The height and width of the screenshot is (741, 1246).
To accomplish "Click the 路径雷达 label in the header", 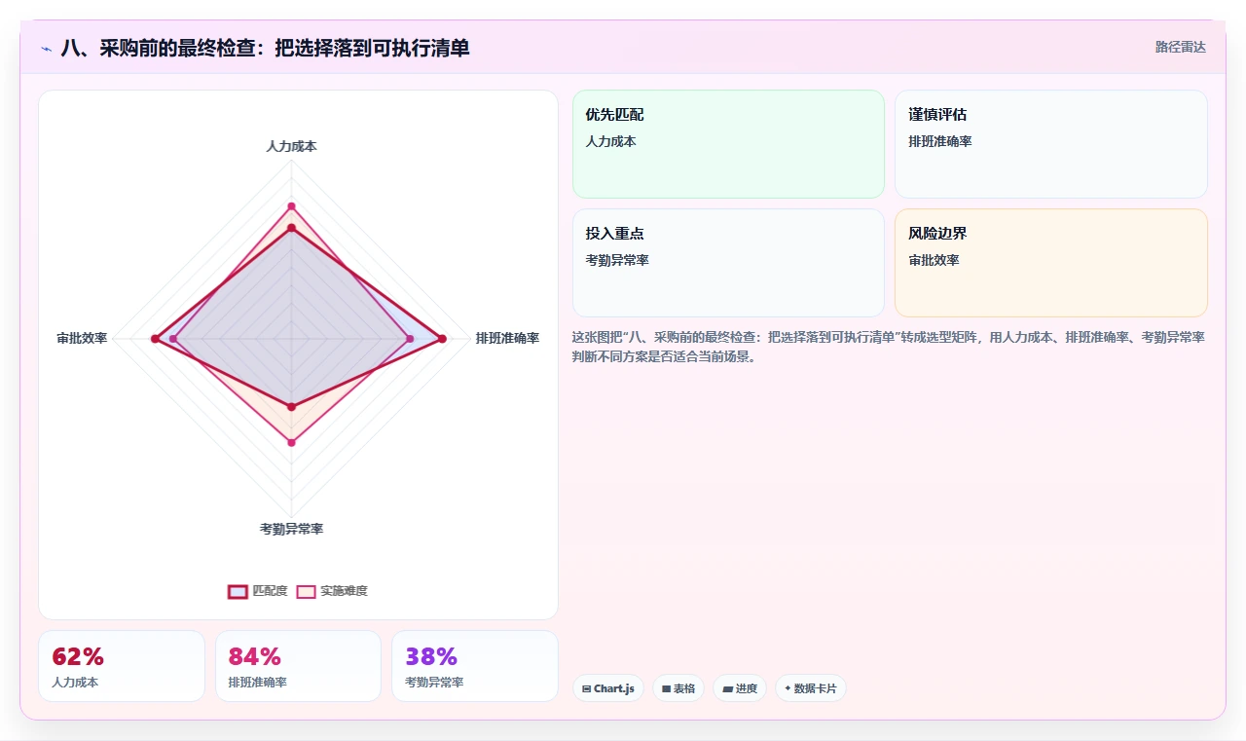I will 1180,47.
